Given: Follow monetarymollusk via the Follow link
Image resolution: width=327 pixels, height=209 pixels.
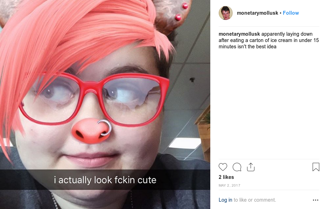Looking at the screenshot, I should 291,13.
